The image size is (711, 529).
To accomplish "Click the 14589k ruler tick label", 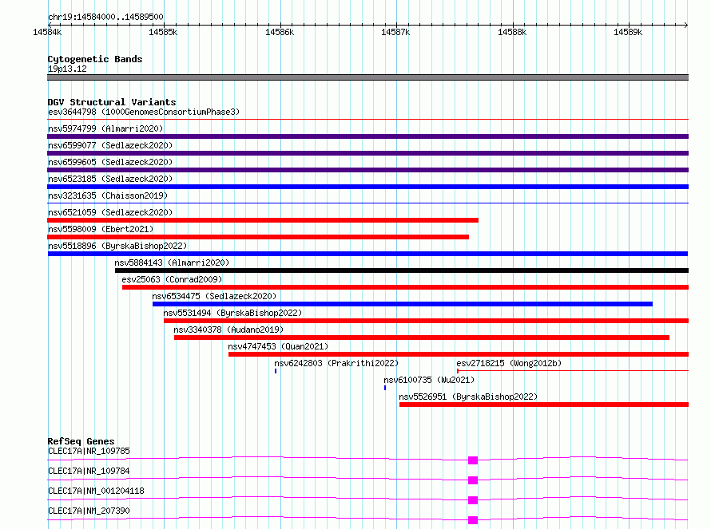I will 628,32.
